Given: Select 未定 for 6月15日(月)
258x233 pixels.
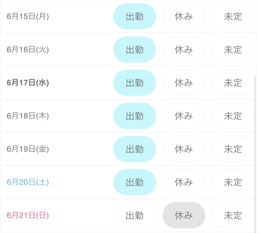Looking at the screenshot, I should pos(233,17).
